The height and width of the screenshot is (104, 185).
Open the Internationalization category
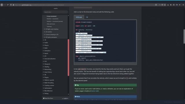50,59
